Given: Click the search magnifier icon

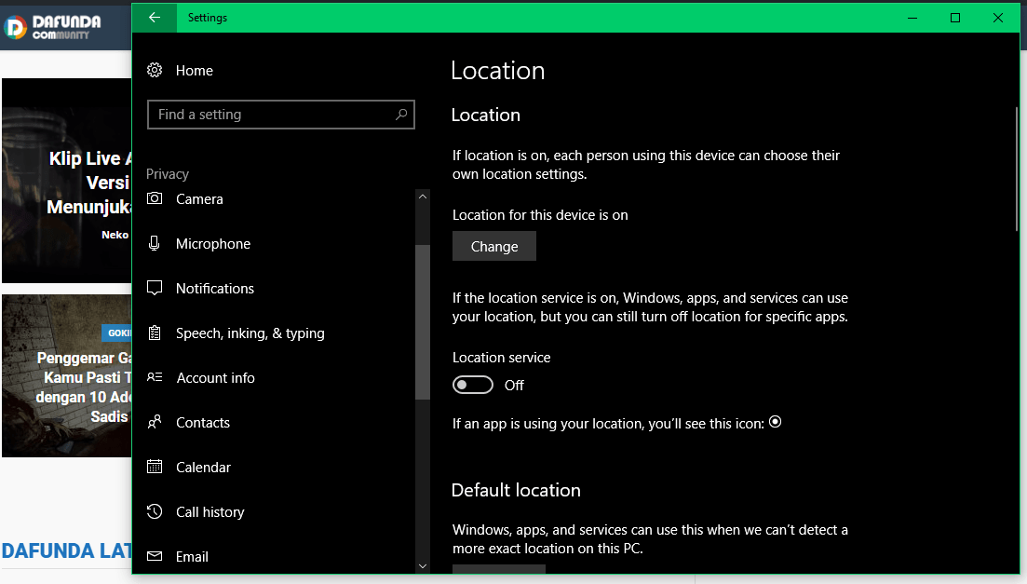Looking at the screenshot, I should (x=401, y=115).
